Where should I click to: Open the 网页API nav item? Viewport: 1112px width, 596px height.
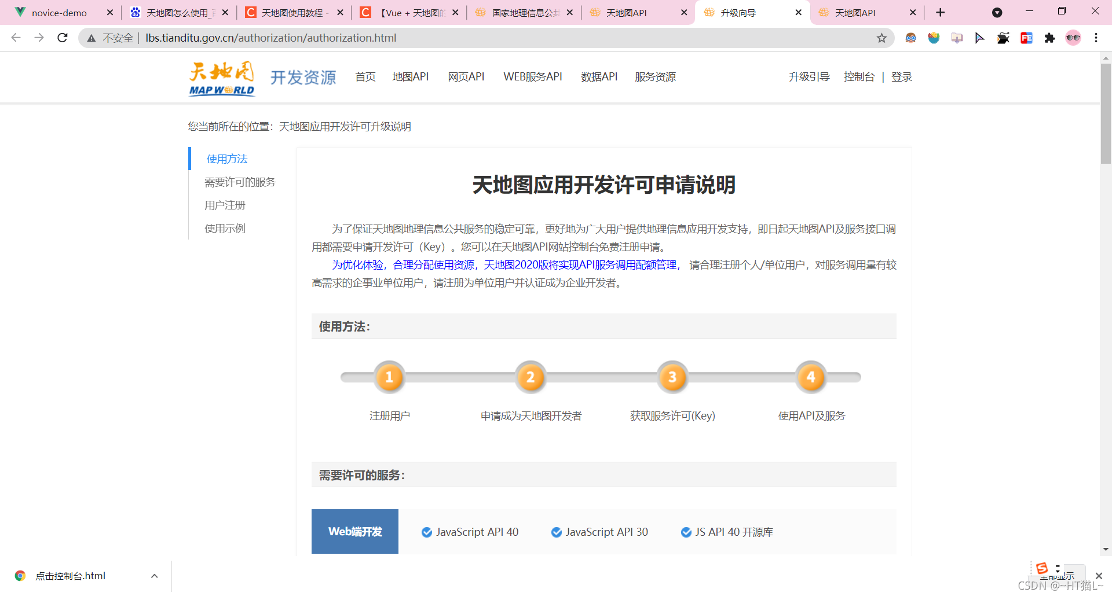point(466,77)
